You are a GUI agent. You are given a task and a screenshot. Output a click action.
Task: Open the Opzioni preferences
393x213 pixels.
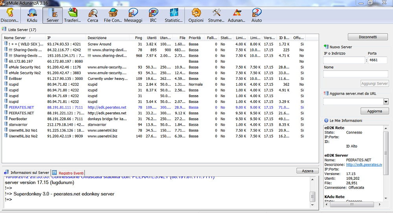click(x=196, y=16)
